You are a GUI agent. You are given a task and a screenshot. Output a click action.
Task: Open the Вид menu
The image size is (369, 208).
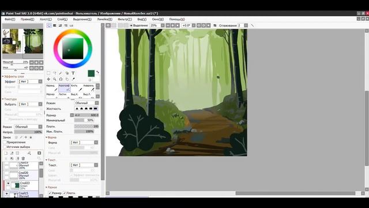[x=142, y=19]
